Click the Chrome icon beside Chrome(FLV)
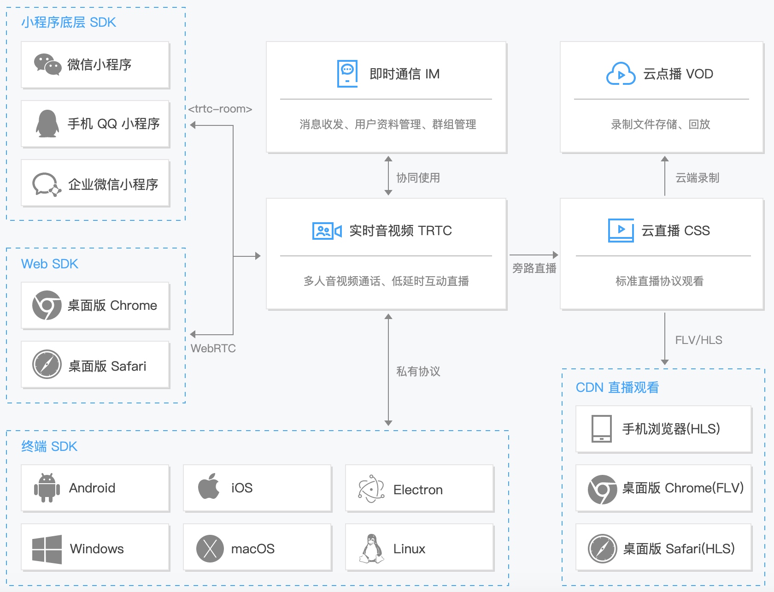774x592 pixels. tap(603, 490)
